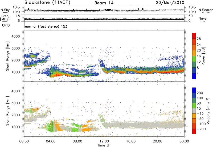This screenshot has height=147, width=213.
Task: Click the solid line sample under 'N.Sky'
Action: (x=5, y=13)
